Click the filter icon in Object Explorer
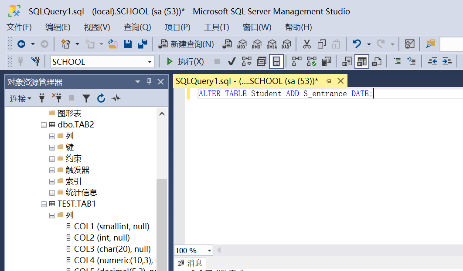This screenshot has width=463, height=271. tap(86, 98)
